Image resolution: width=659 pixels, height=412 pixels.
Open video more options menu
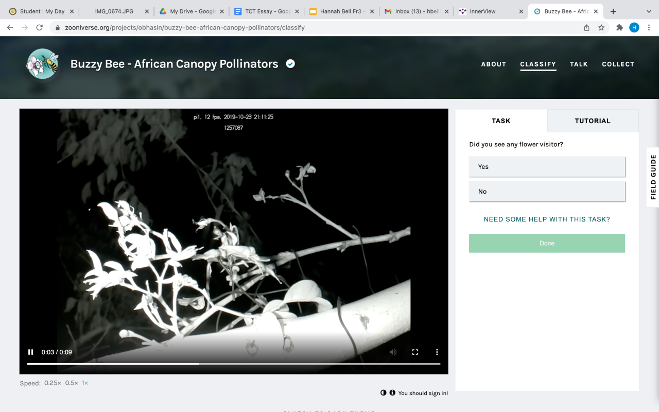click(x=437, y=352)
